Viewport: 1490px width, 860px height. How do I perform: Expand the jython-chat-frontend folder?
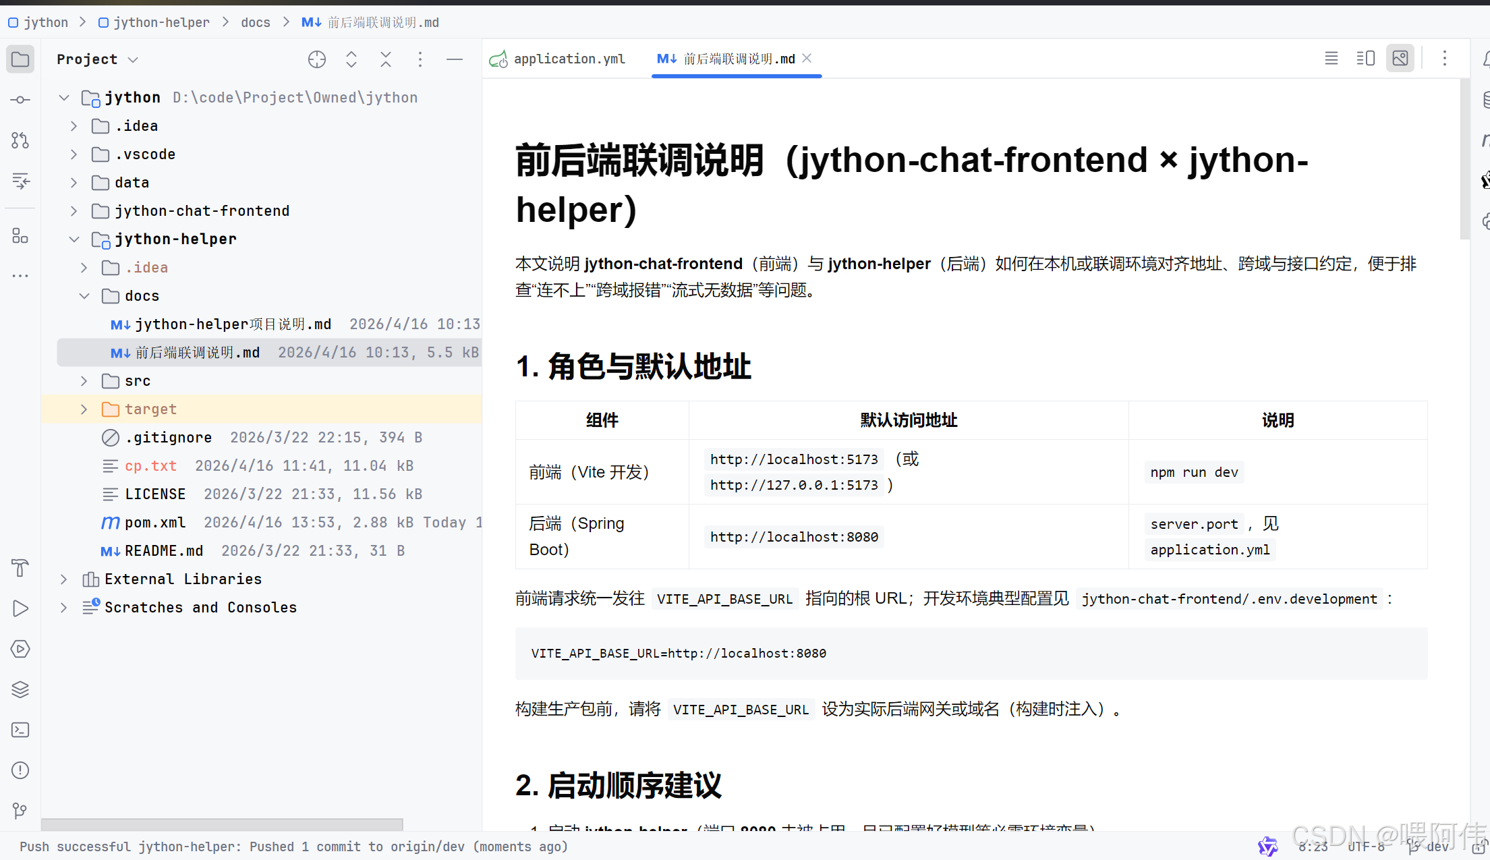click(x=74, y=211)
